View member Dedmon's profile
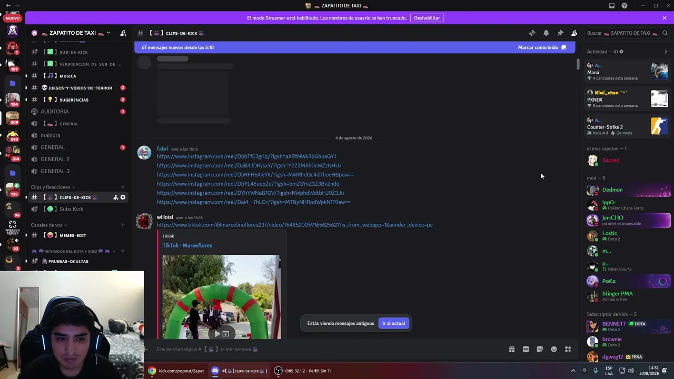 point(628,189)
